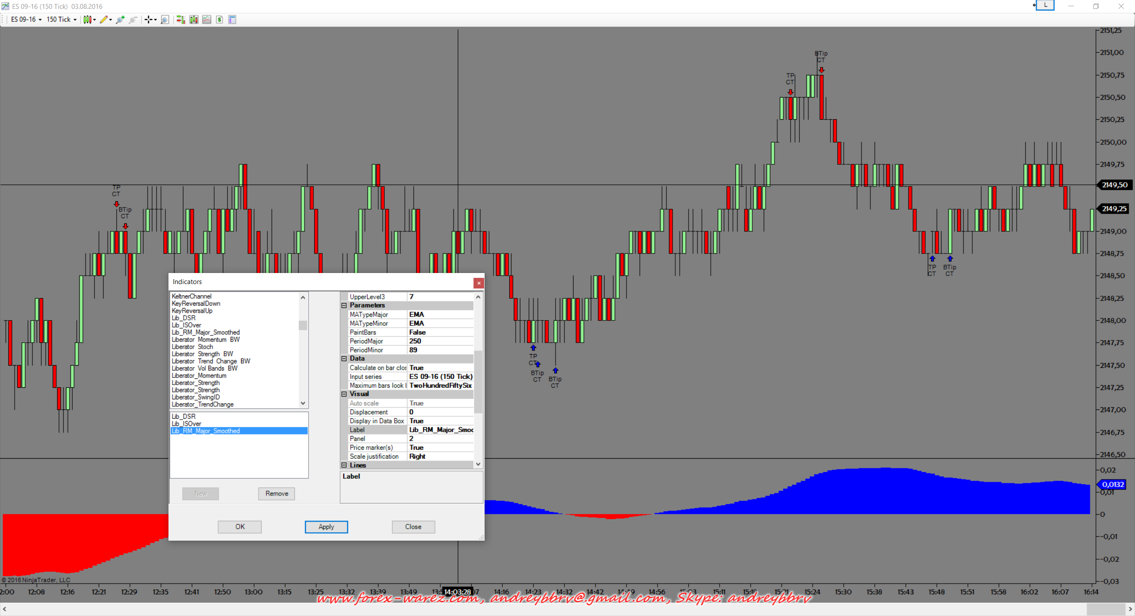This screenshot has height=616, width=1135.
Task: Open the chart Properties toolbar icon
Action: click(232, 19)
